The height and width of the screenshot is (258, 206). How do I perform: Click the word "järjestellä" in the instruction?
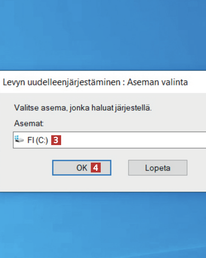(x=136, y=108)
